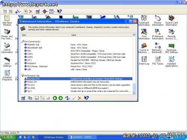Click the Value column header

click(x=101, y=35)
